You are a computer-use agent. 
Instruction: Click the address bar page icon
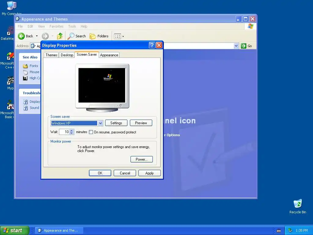click(33, 46)
